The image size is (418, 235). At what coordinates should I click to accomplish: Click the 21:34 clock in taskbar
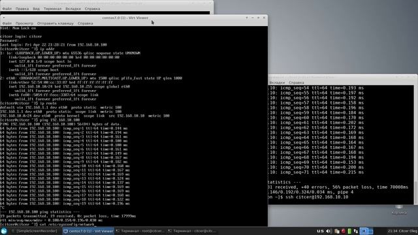click(393, 231)
